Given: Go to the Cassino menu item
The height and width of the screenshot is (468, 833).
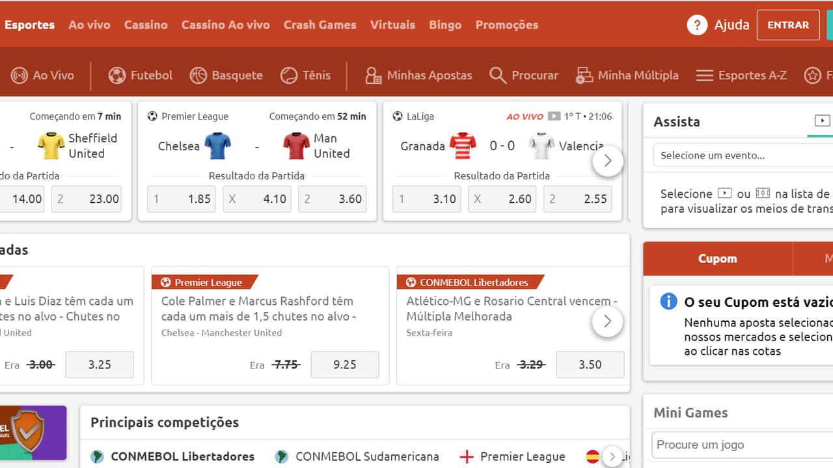Looking at the screenshot, I should (x=146, y=25).
